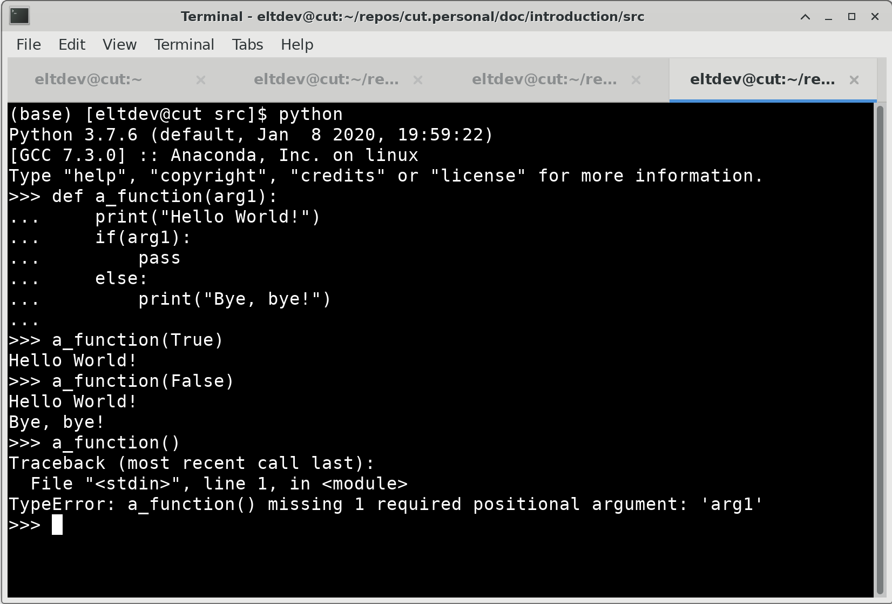The image size is (892, 604).
Task: Click inside the terminal output area
Action: pos(432,324)
